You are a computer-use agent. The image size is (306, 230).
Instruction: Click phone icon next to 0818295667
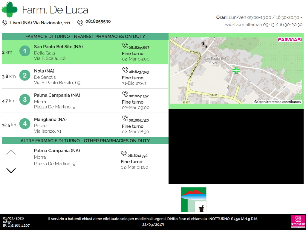125,46
